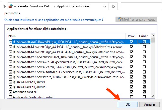Disable Public for Affichage sans fil

(144, 92)
